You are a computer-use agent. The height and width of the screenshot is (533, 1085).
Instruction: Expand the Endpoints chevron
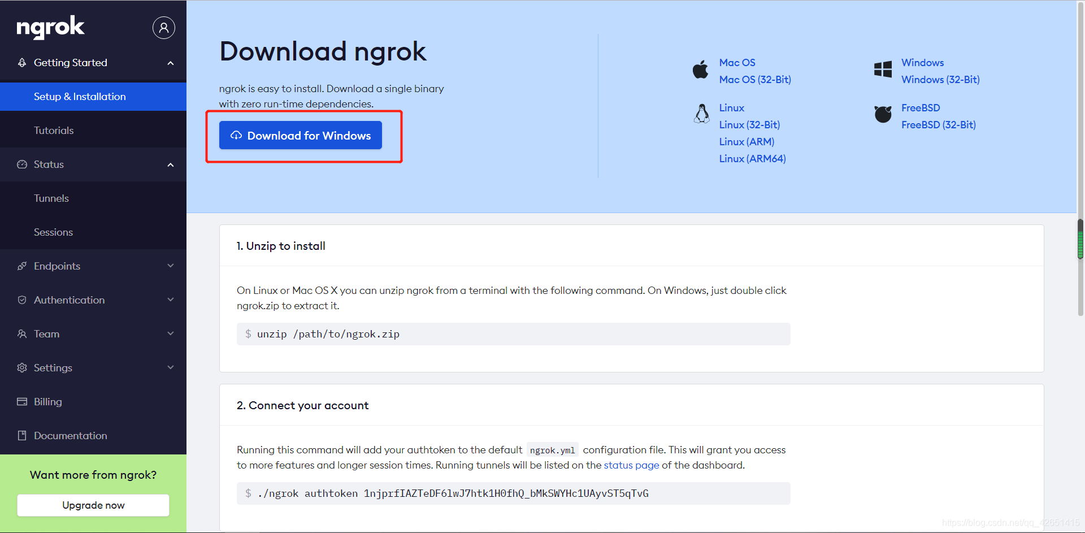(171, 266)
